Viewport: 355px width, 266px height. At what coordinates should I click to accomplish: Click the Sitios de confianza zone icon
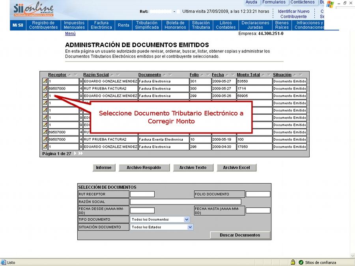pos(301,262)
